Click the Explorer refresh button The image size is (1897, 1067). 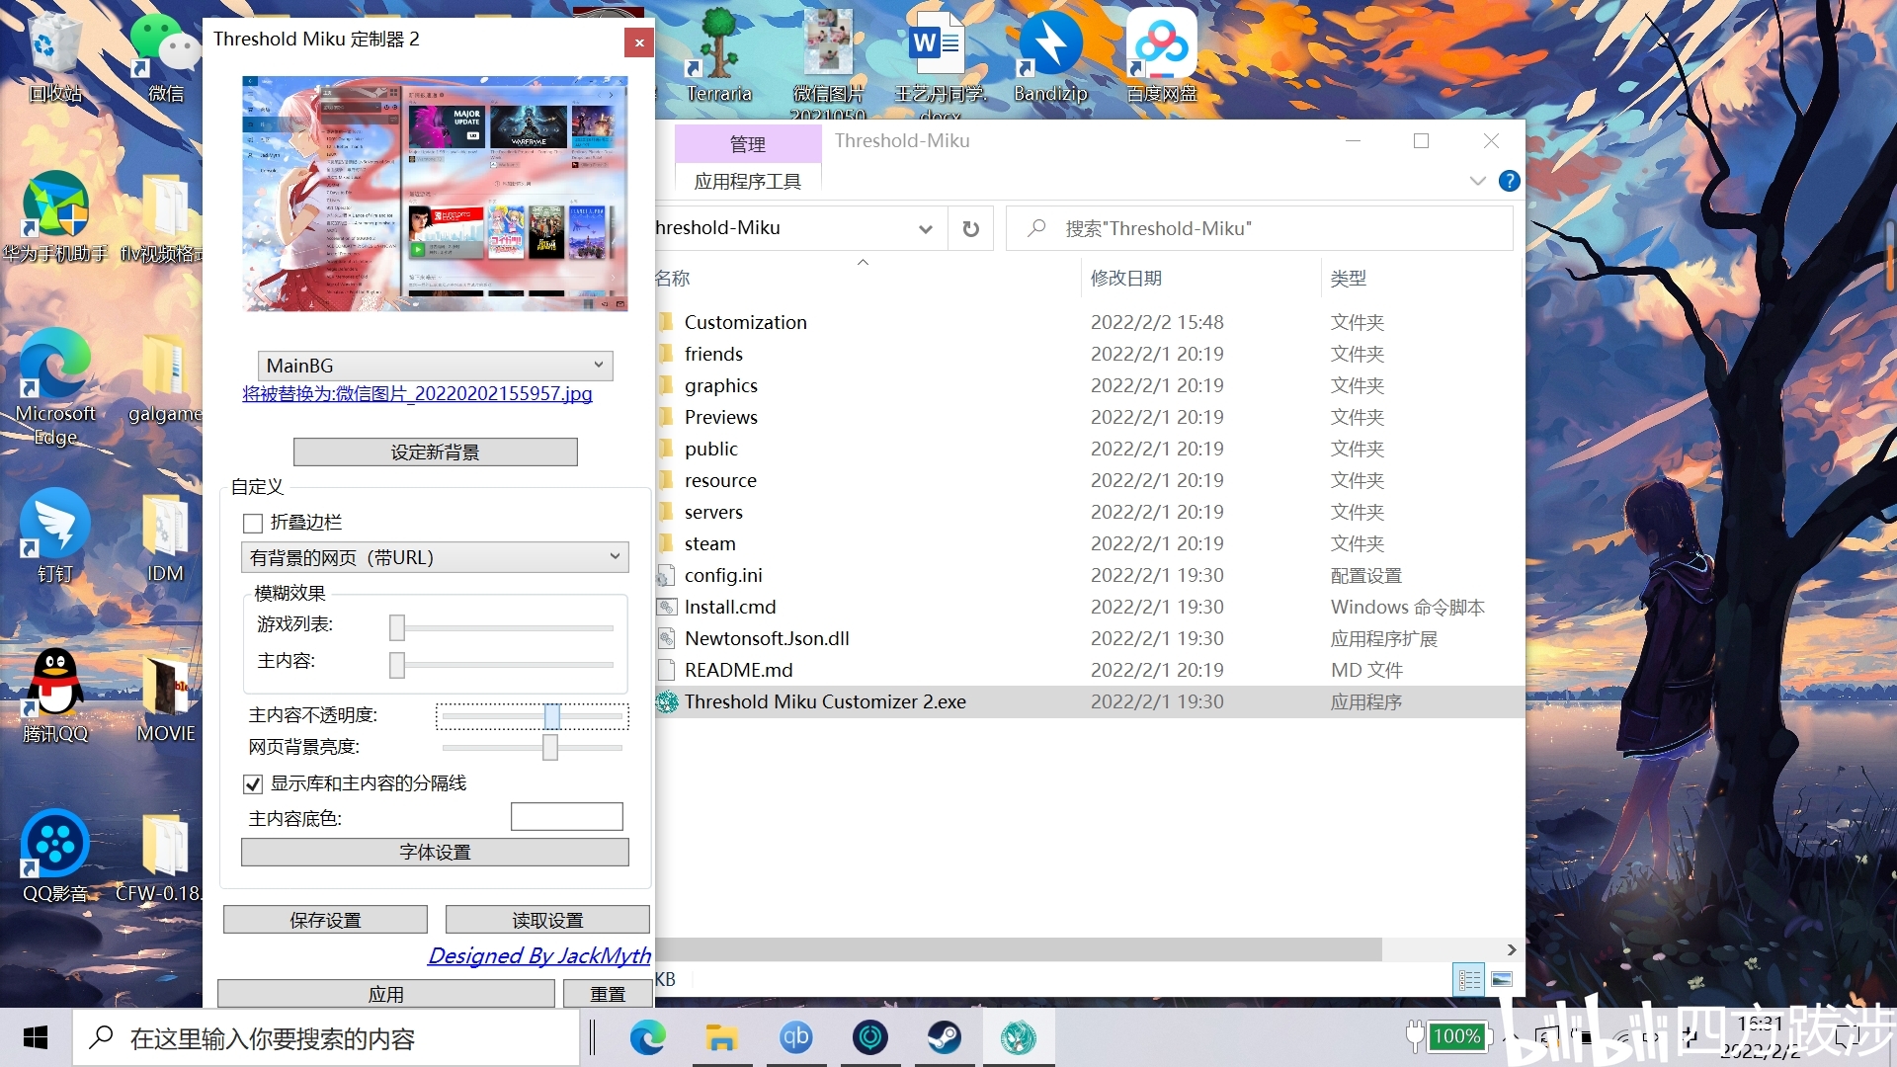coord(970,229)
